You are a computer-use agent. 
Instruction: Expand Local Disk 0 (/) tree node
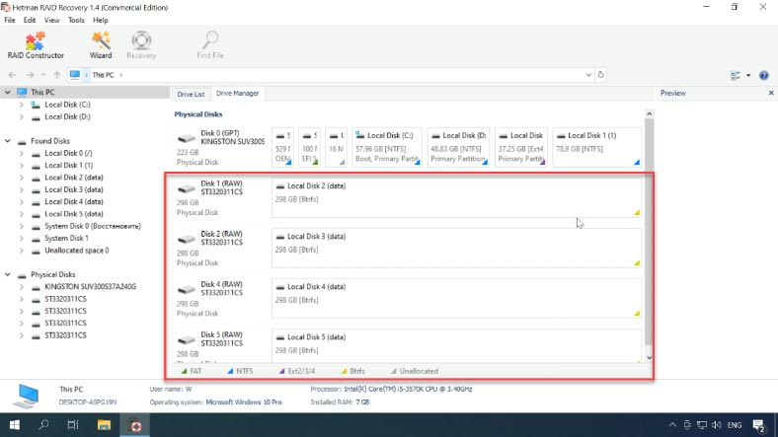(x=22, y=153)
